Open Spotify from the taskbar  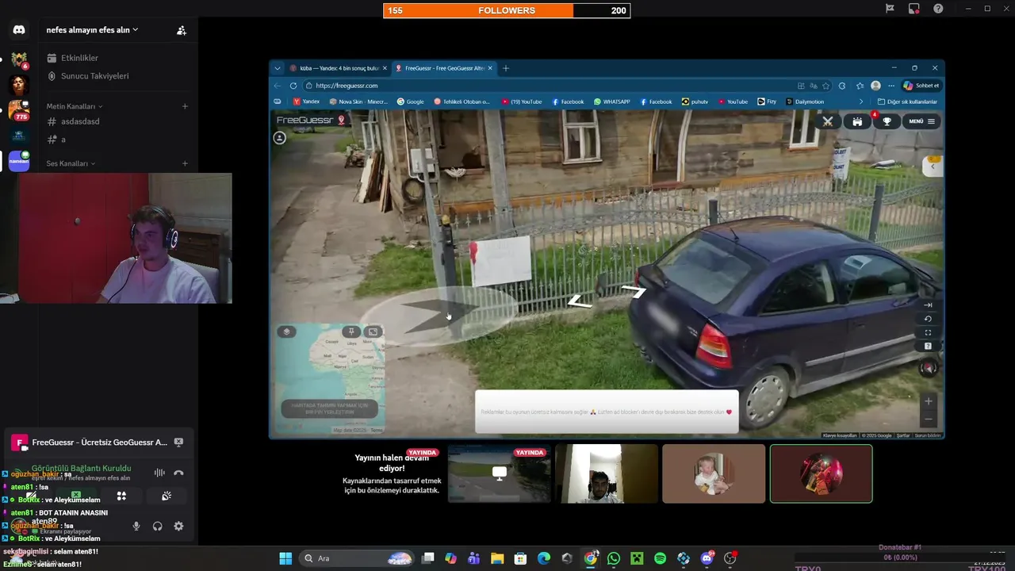tap(660, 558)
